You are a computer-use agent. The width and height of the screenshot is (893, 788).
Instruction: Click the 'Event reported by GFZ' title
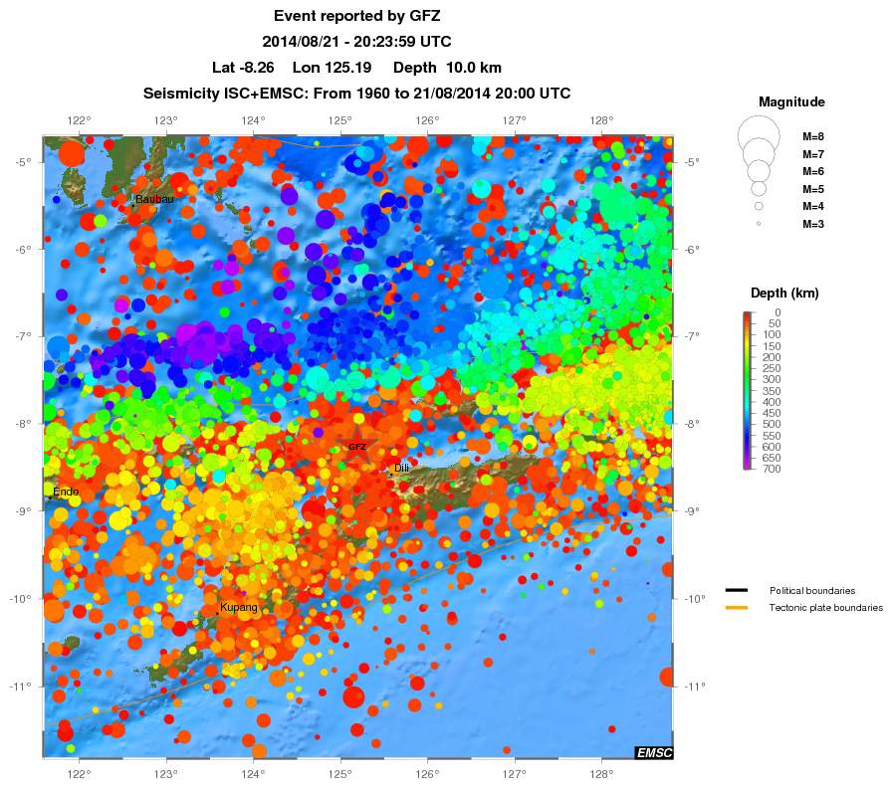pos(357,16)
